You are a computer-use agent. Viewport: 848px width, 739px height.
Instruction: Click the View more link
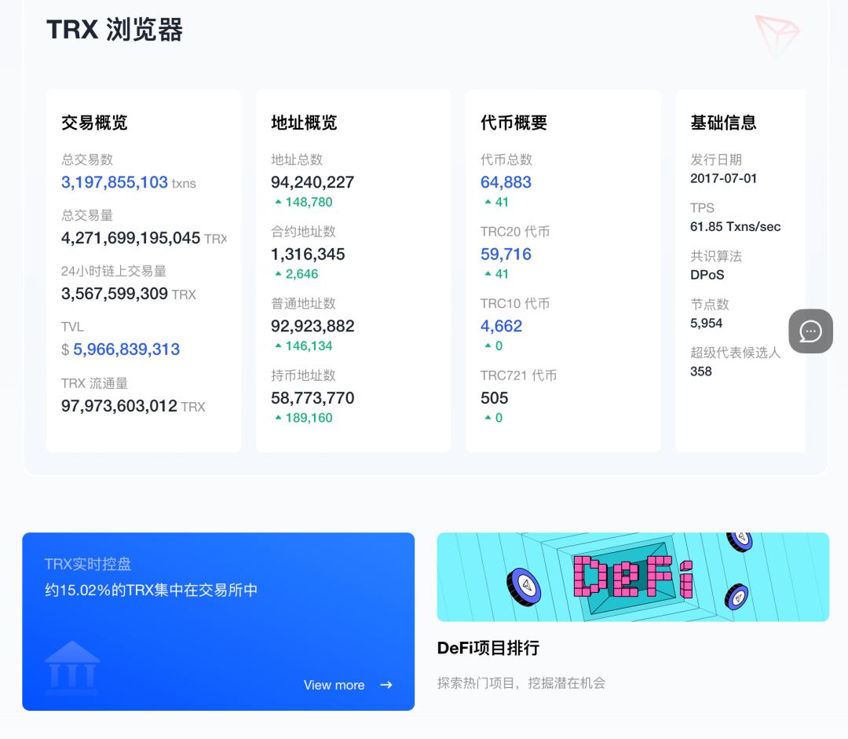click(334, 685)
